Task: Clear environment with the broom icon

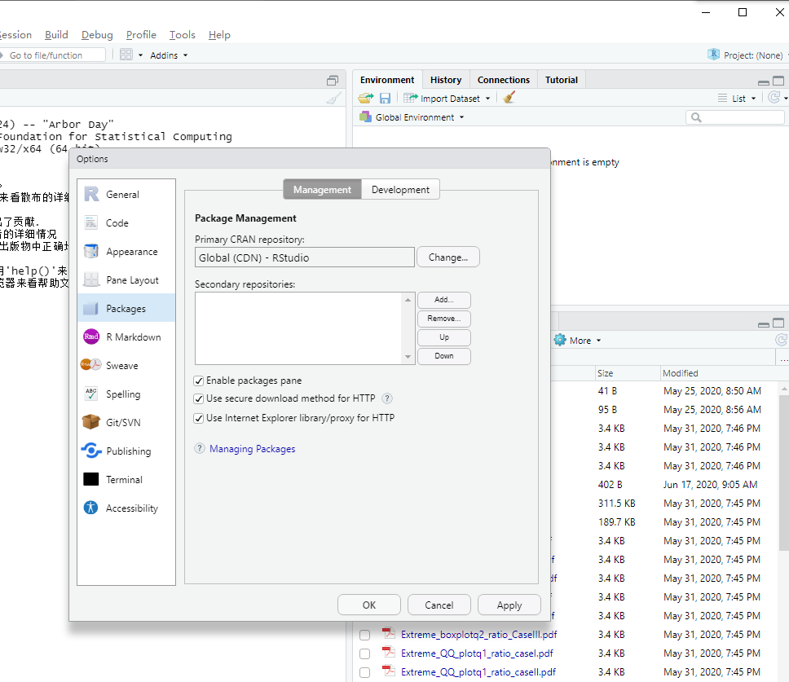Action: pos(509,98)
